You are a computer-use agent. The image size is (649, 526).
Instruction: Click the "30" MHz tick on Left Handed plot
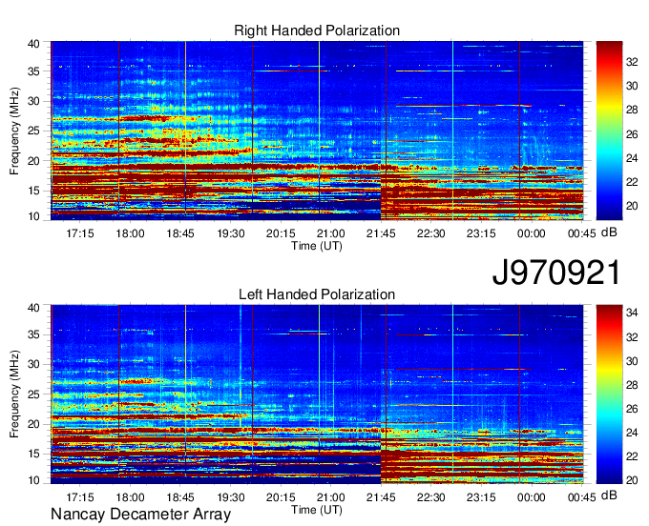click(x=33, y=364)
